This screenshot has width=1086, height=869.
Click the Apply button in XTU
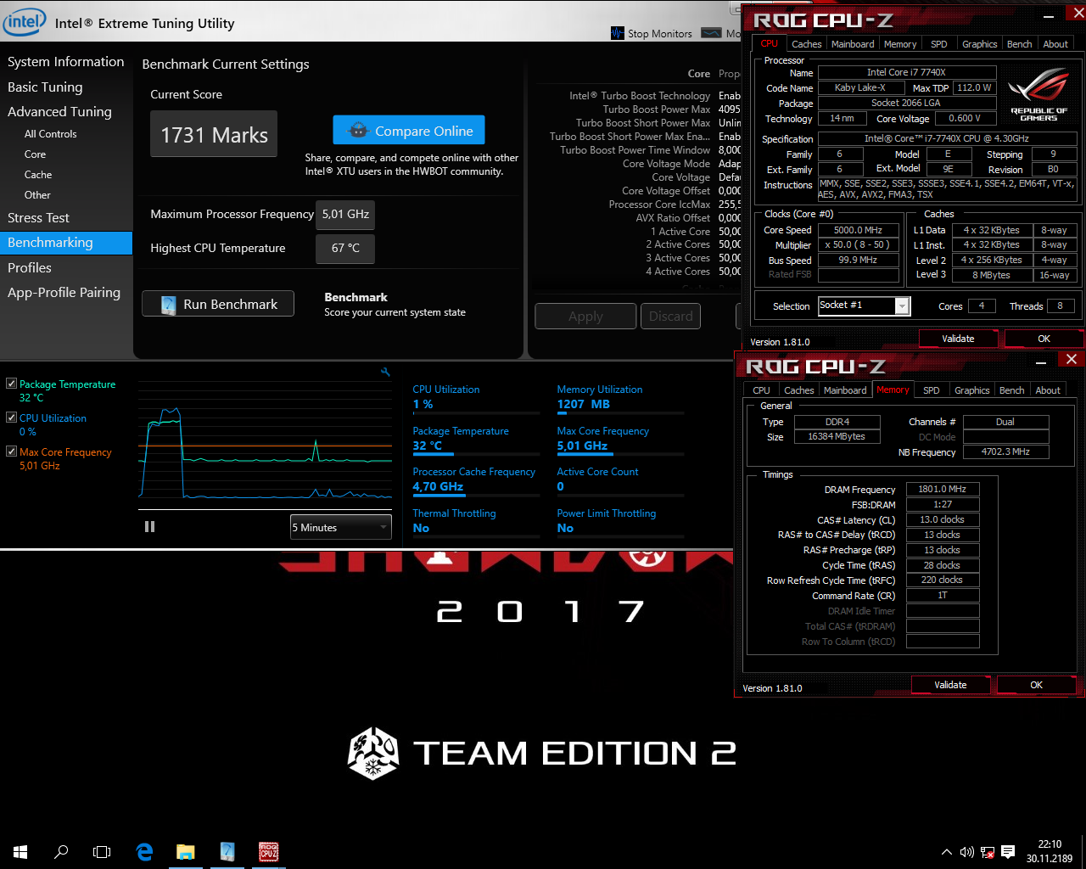(x=585, y=316)
